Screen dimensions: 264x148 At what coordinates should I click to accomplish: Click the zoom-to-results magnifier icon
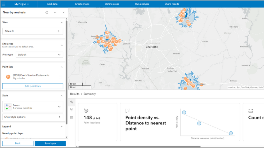click(x=72, y=102)
